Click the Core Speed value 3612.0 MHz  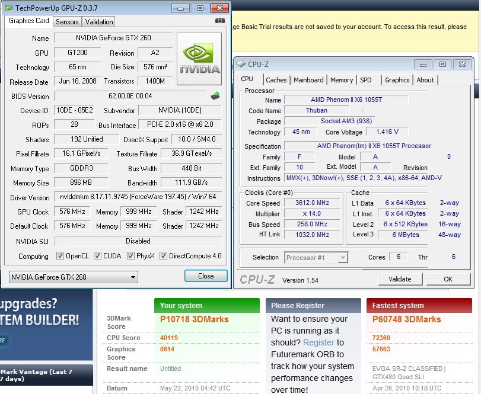[313, 203]
